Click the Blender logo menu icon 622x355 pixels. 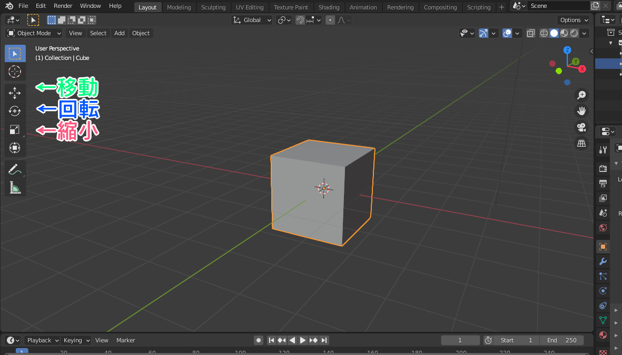[9, 6]
